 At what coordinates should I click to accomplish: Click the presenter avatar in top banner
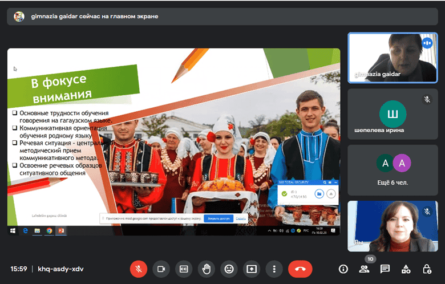pyautogui.click(x=19, y=16)
